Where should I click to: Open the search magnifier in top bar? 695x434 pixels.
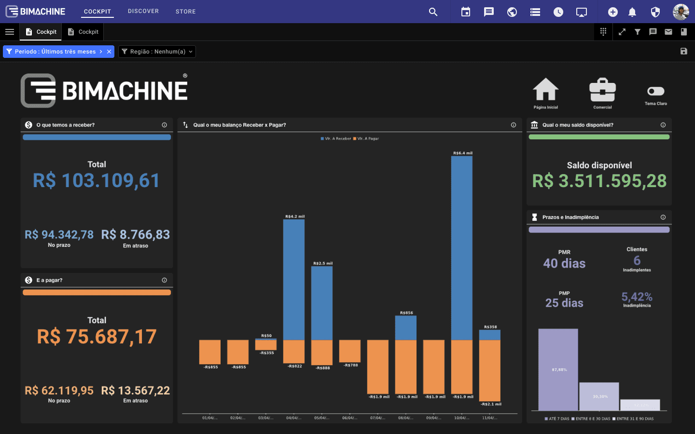click(433, 12)
